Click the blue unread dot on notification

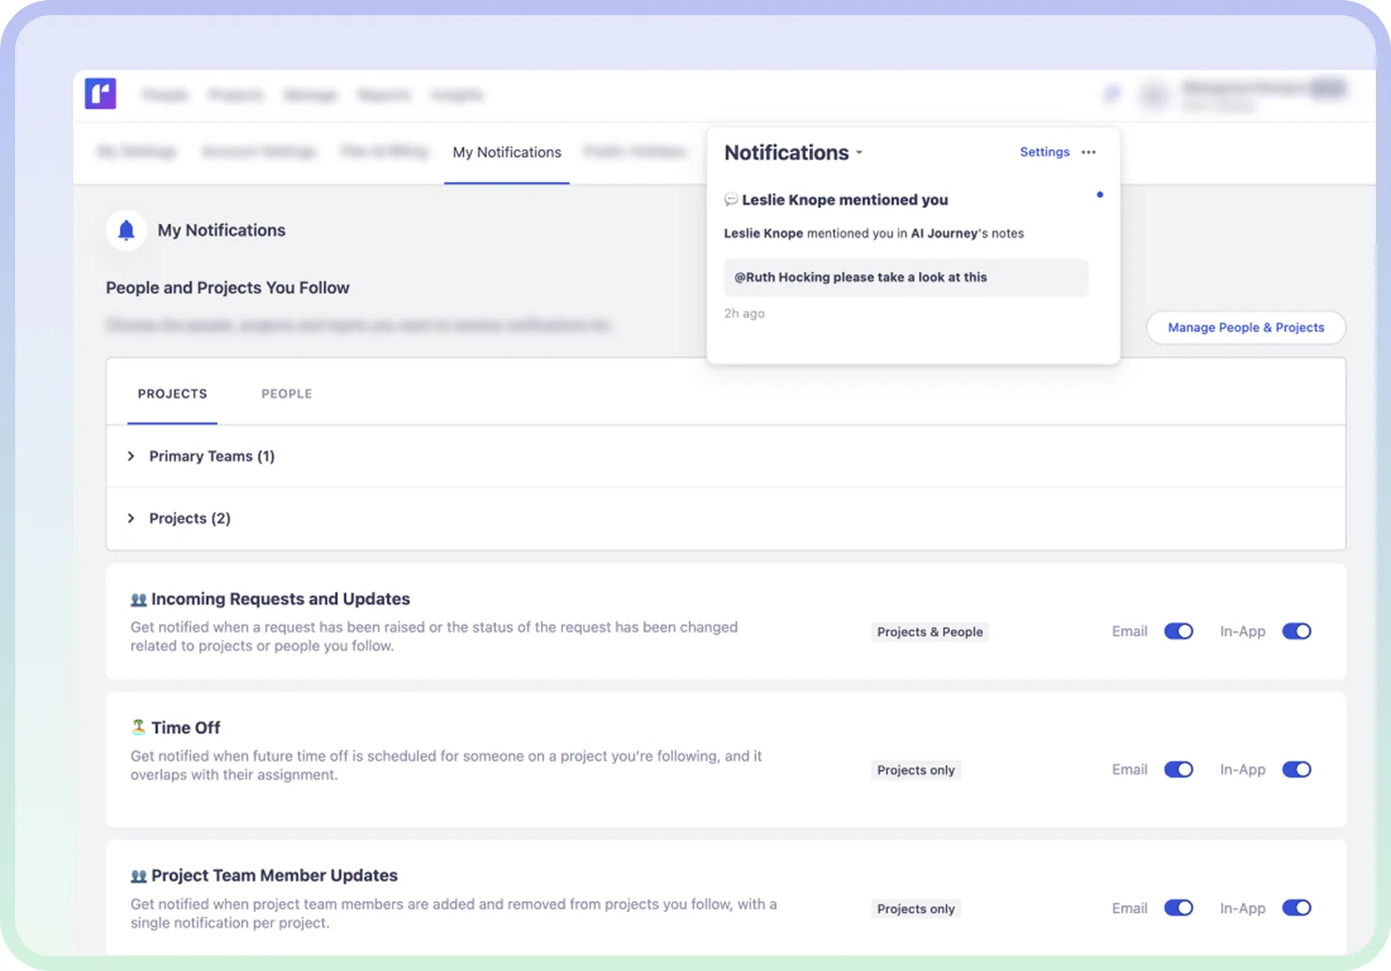pyautogui.click(x=1099, y=195)
